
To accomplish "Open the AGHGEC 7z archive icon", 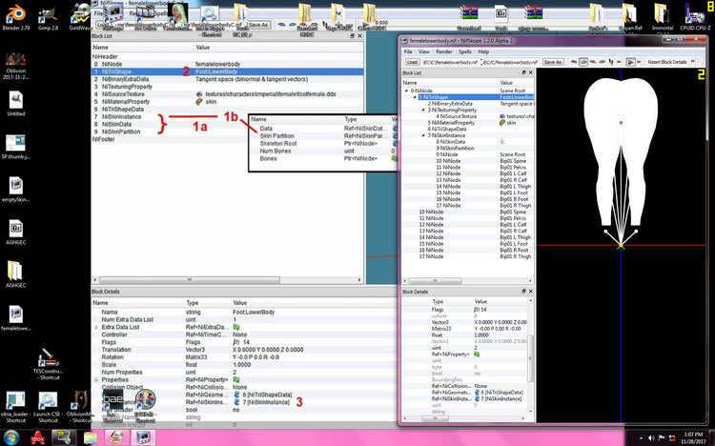I will (15, 232).
